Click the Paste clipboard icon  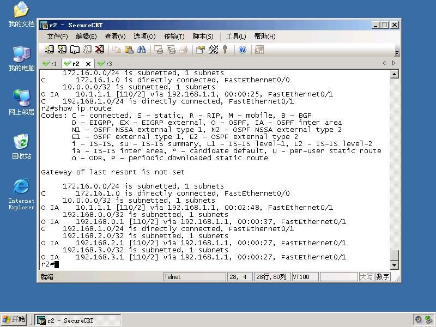129,50
